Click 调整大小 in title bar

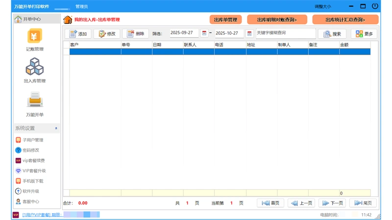(323, 6)
